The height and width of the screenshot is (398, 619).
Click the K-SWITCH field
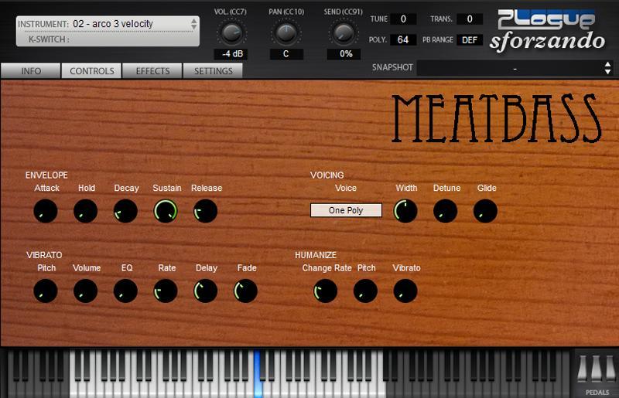coord(108,39)
